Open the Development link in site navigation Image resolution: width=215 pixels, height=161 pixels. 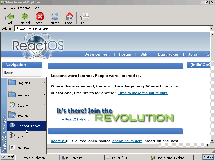[97, 54]
